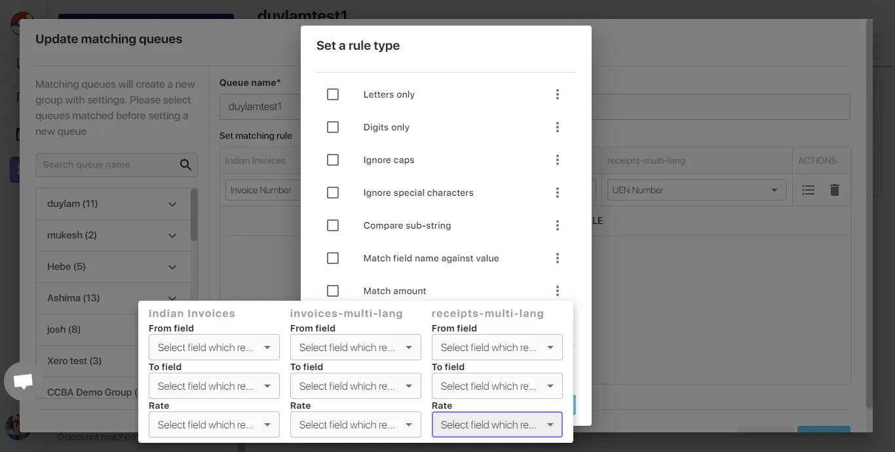895x452 pixels.
Task: Open invoices-multi-lang From field dropdown
Action: tap(356, 347)
